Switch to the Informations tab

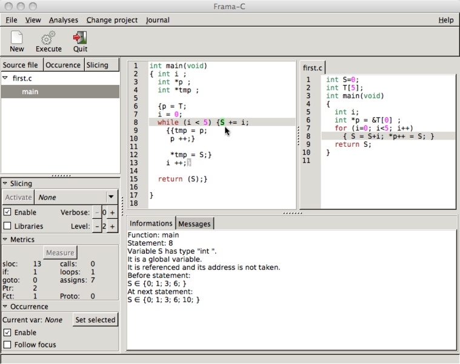point(151,223)
